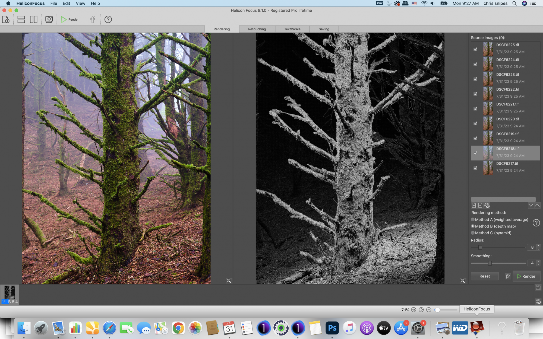The height and width of the screenshot is (339, 543).
Task: Increase the Radius value with stepper arrow
Action: click(539, 245)
